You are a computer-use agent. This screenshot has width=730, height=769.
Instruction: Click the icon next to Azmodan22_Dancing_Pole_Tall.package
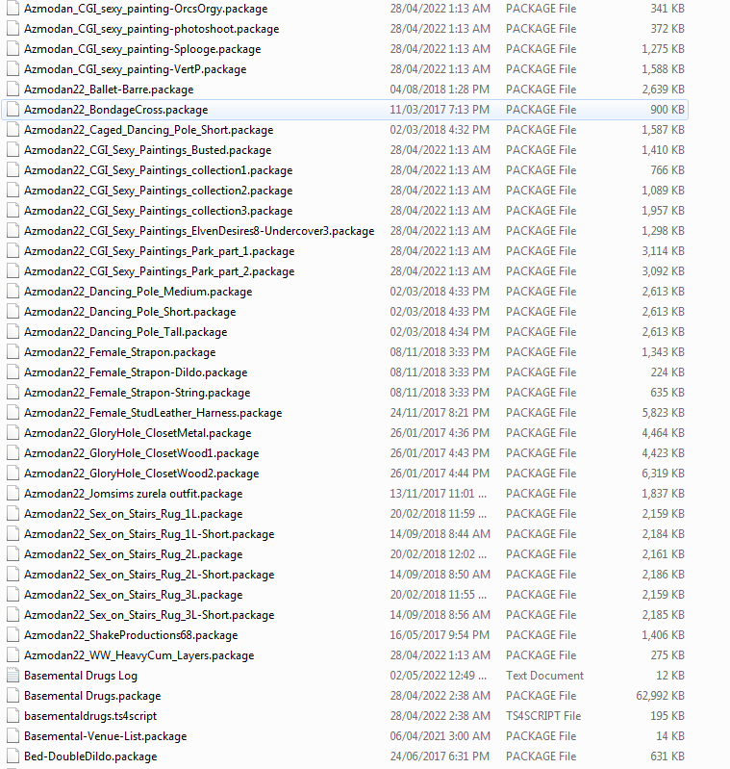pyautogui.click(x=13, y=331)
